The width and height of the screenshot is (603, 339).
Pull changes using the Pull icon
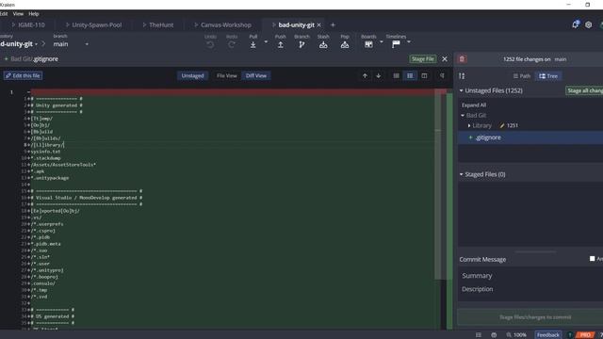click(x=253, y=45)
